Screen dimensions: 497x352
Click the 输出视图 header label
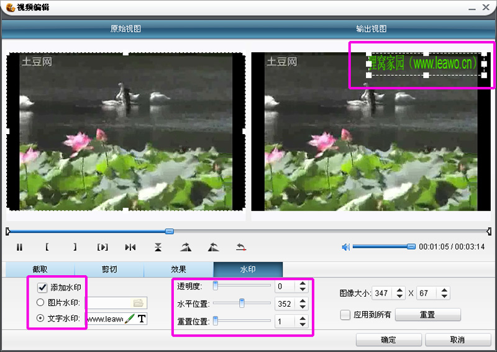click(x=371, y=29)
